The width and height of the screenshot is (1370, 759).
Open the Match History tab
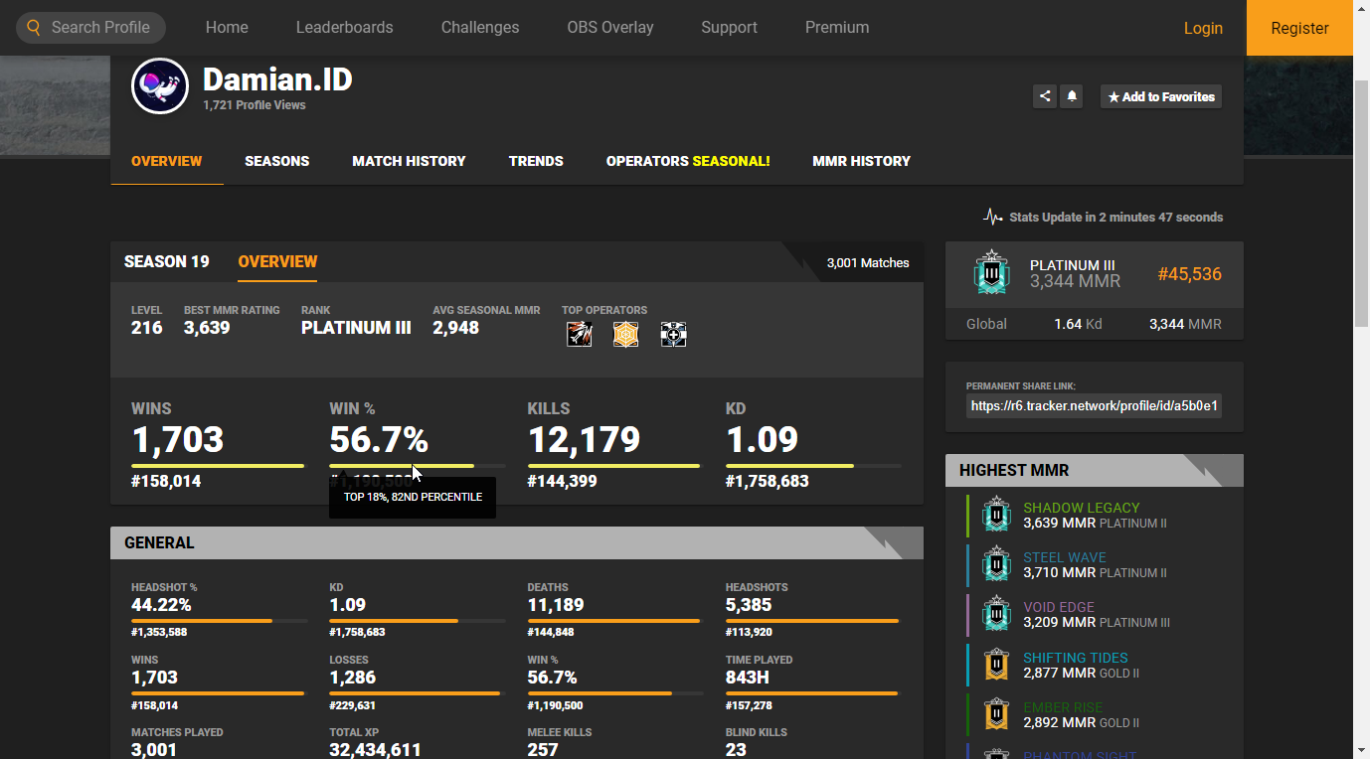coord(409,161)
